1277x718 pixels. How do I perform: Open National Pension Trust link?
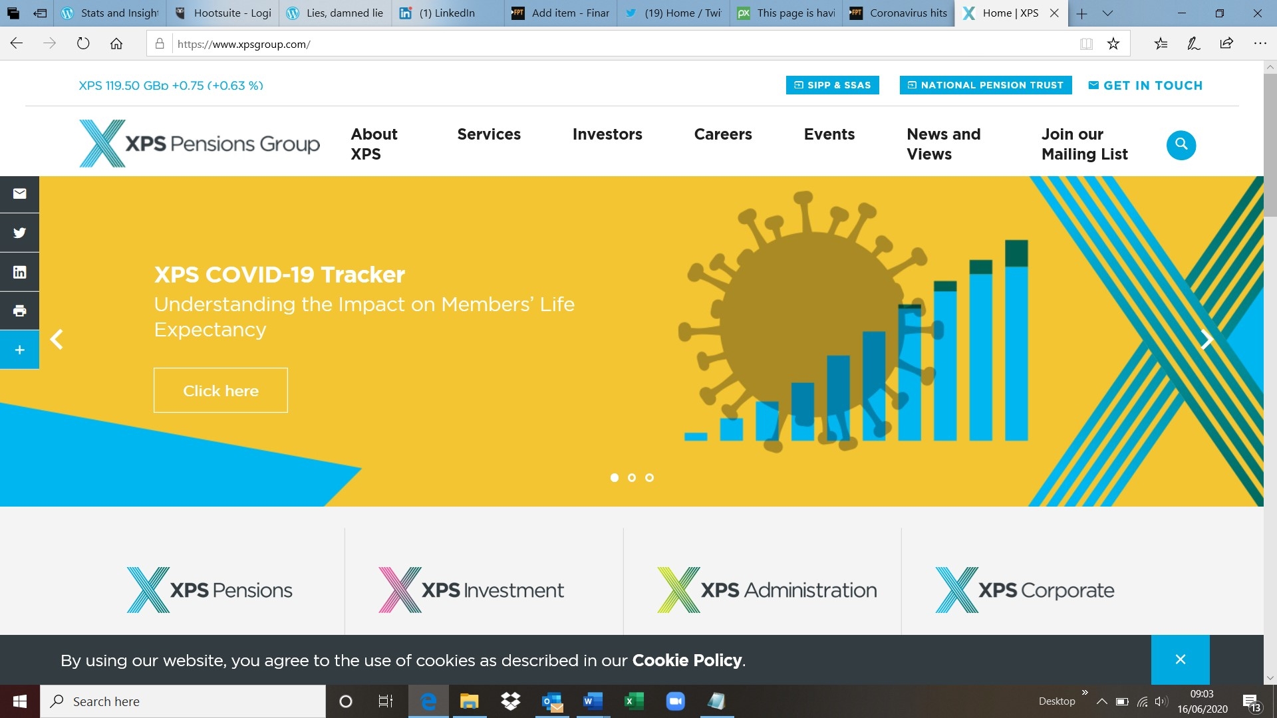coord(986,85)
